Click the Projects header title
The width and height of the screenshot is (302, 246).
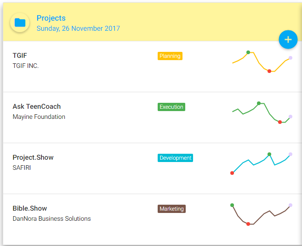[x=51, y=18]
